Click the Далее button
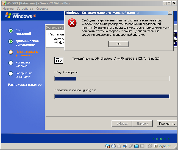This screenshot has width=178, height=150. (142, 124)
